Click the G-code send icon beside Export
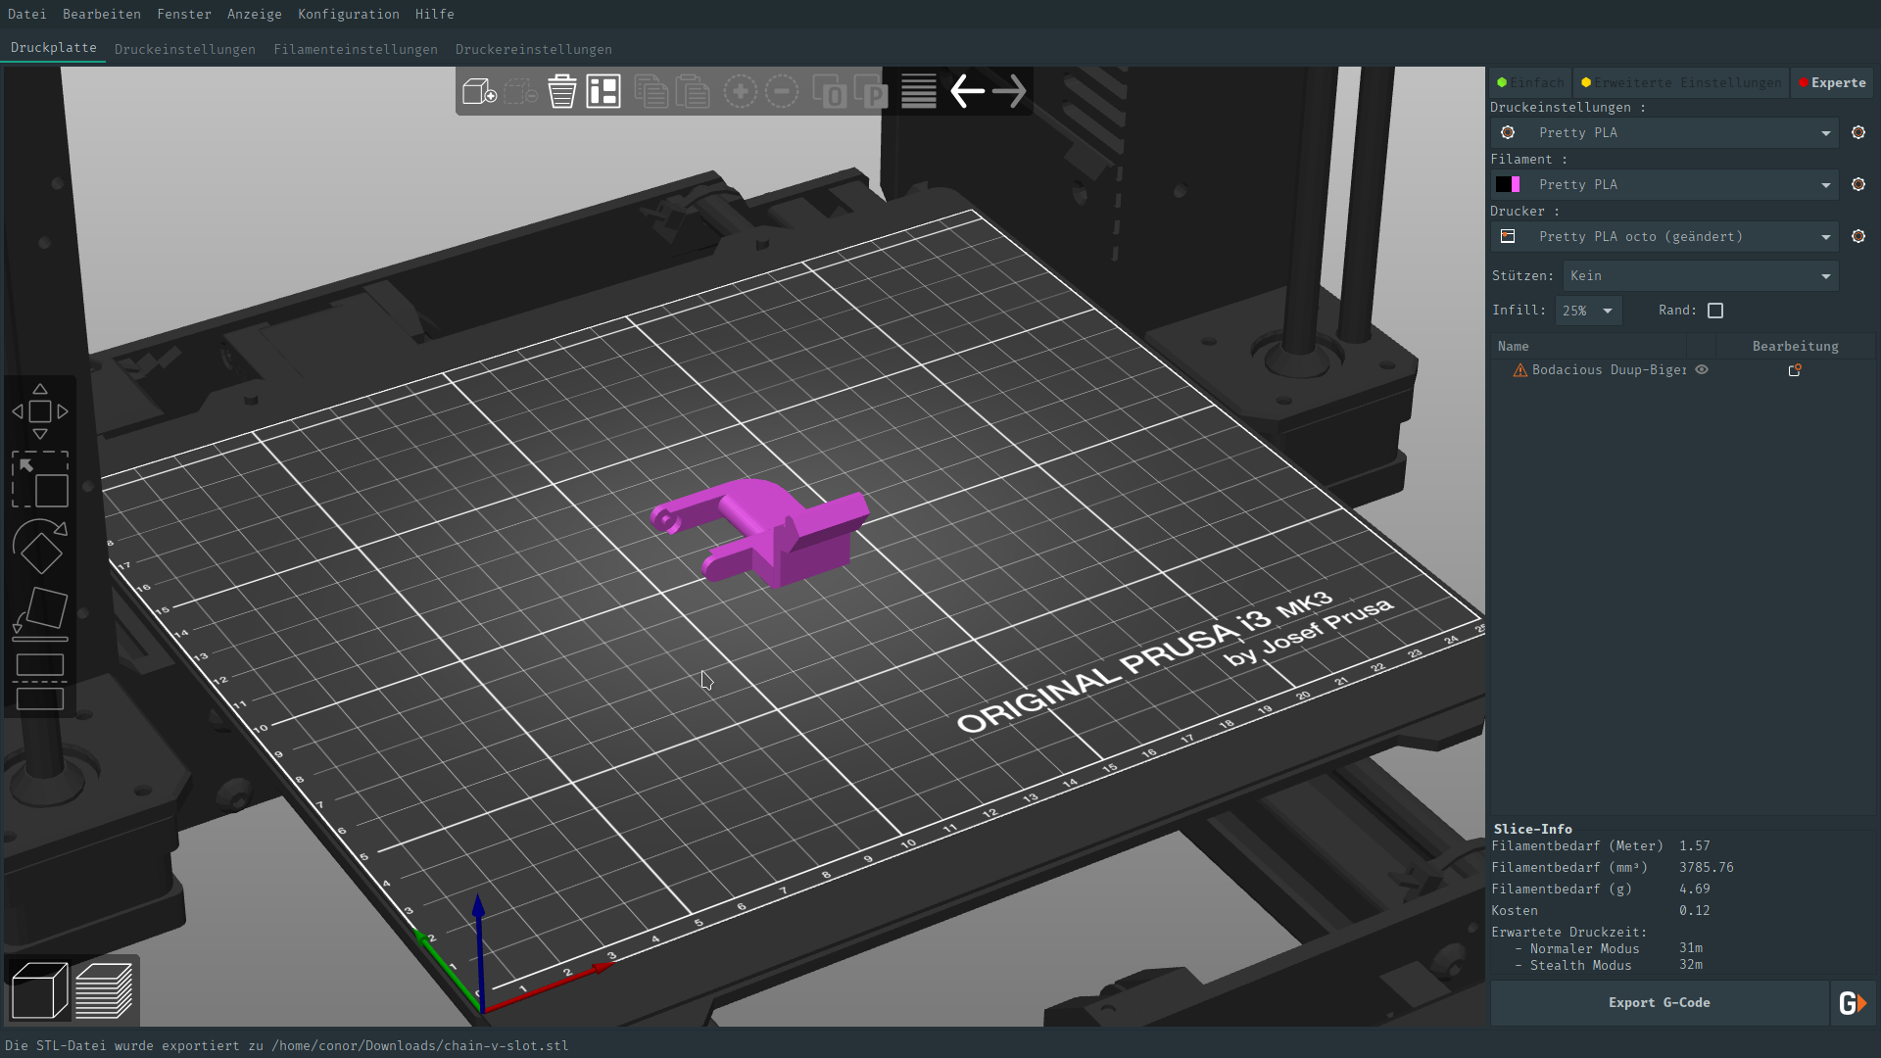Image resolution: width=1881 pixels, height=1058 pixels. point(1853,1003)
